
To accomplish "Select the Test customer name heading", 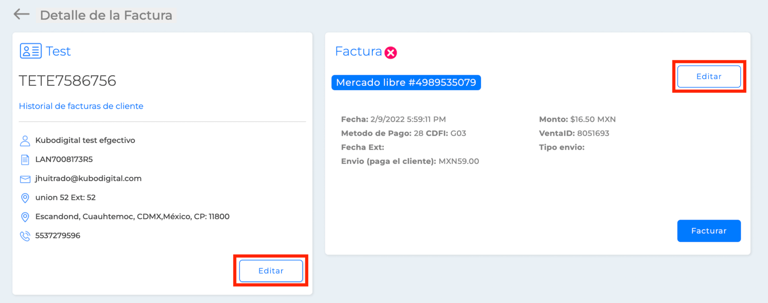I will tap(58, 51).
